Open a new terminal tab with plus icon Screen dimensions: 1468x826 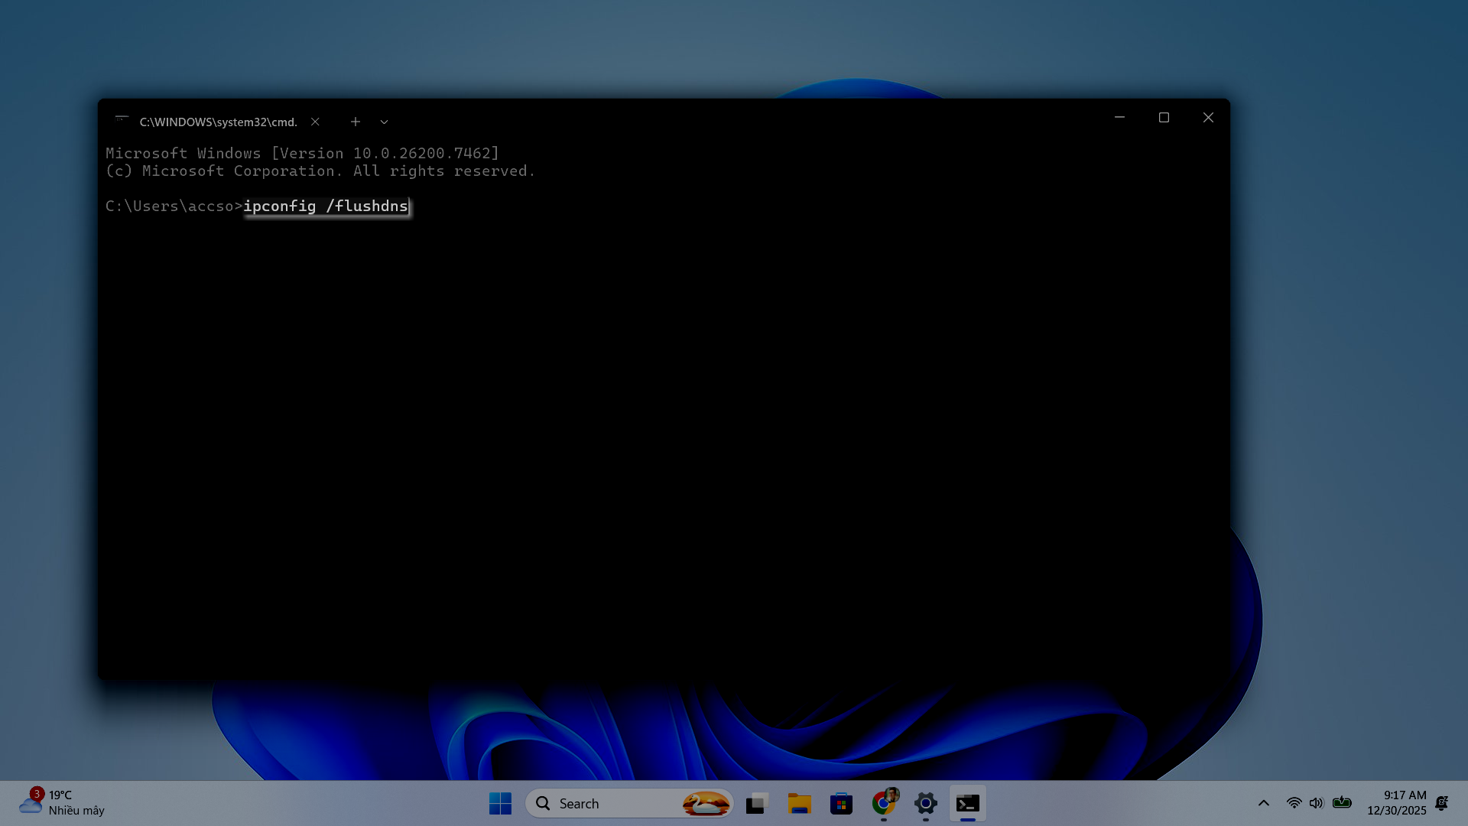356,122
